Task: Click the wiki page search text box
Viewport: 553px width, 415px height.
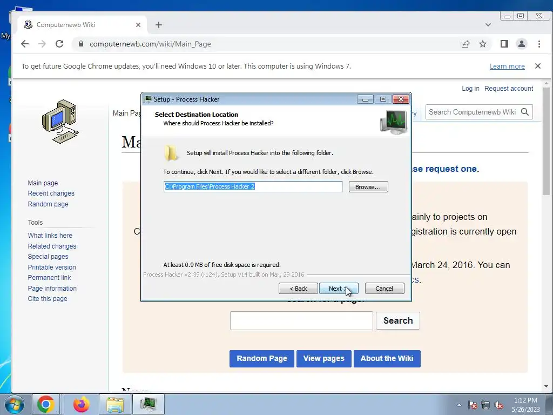Action: pyautogui.click(x=301, y=321)
